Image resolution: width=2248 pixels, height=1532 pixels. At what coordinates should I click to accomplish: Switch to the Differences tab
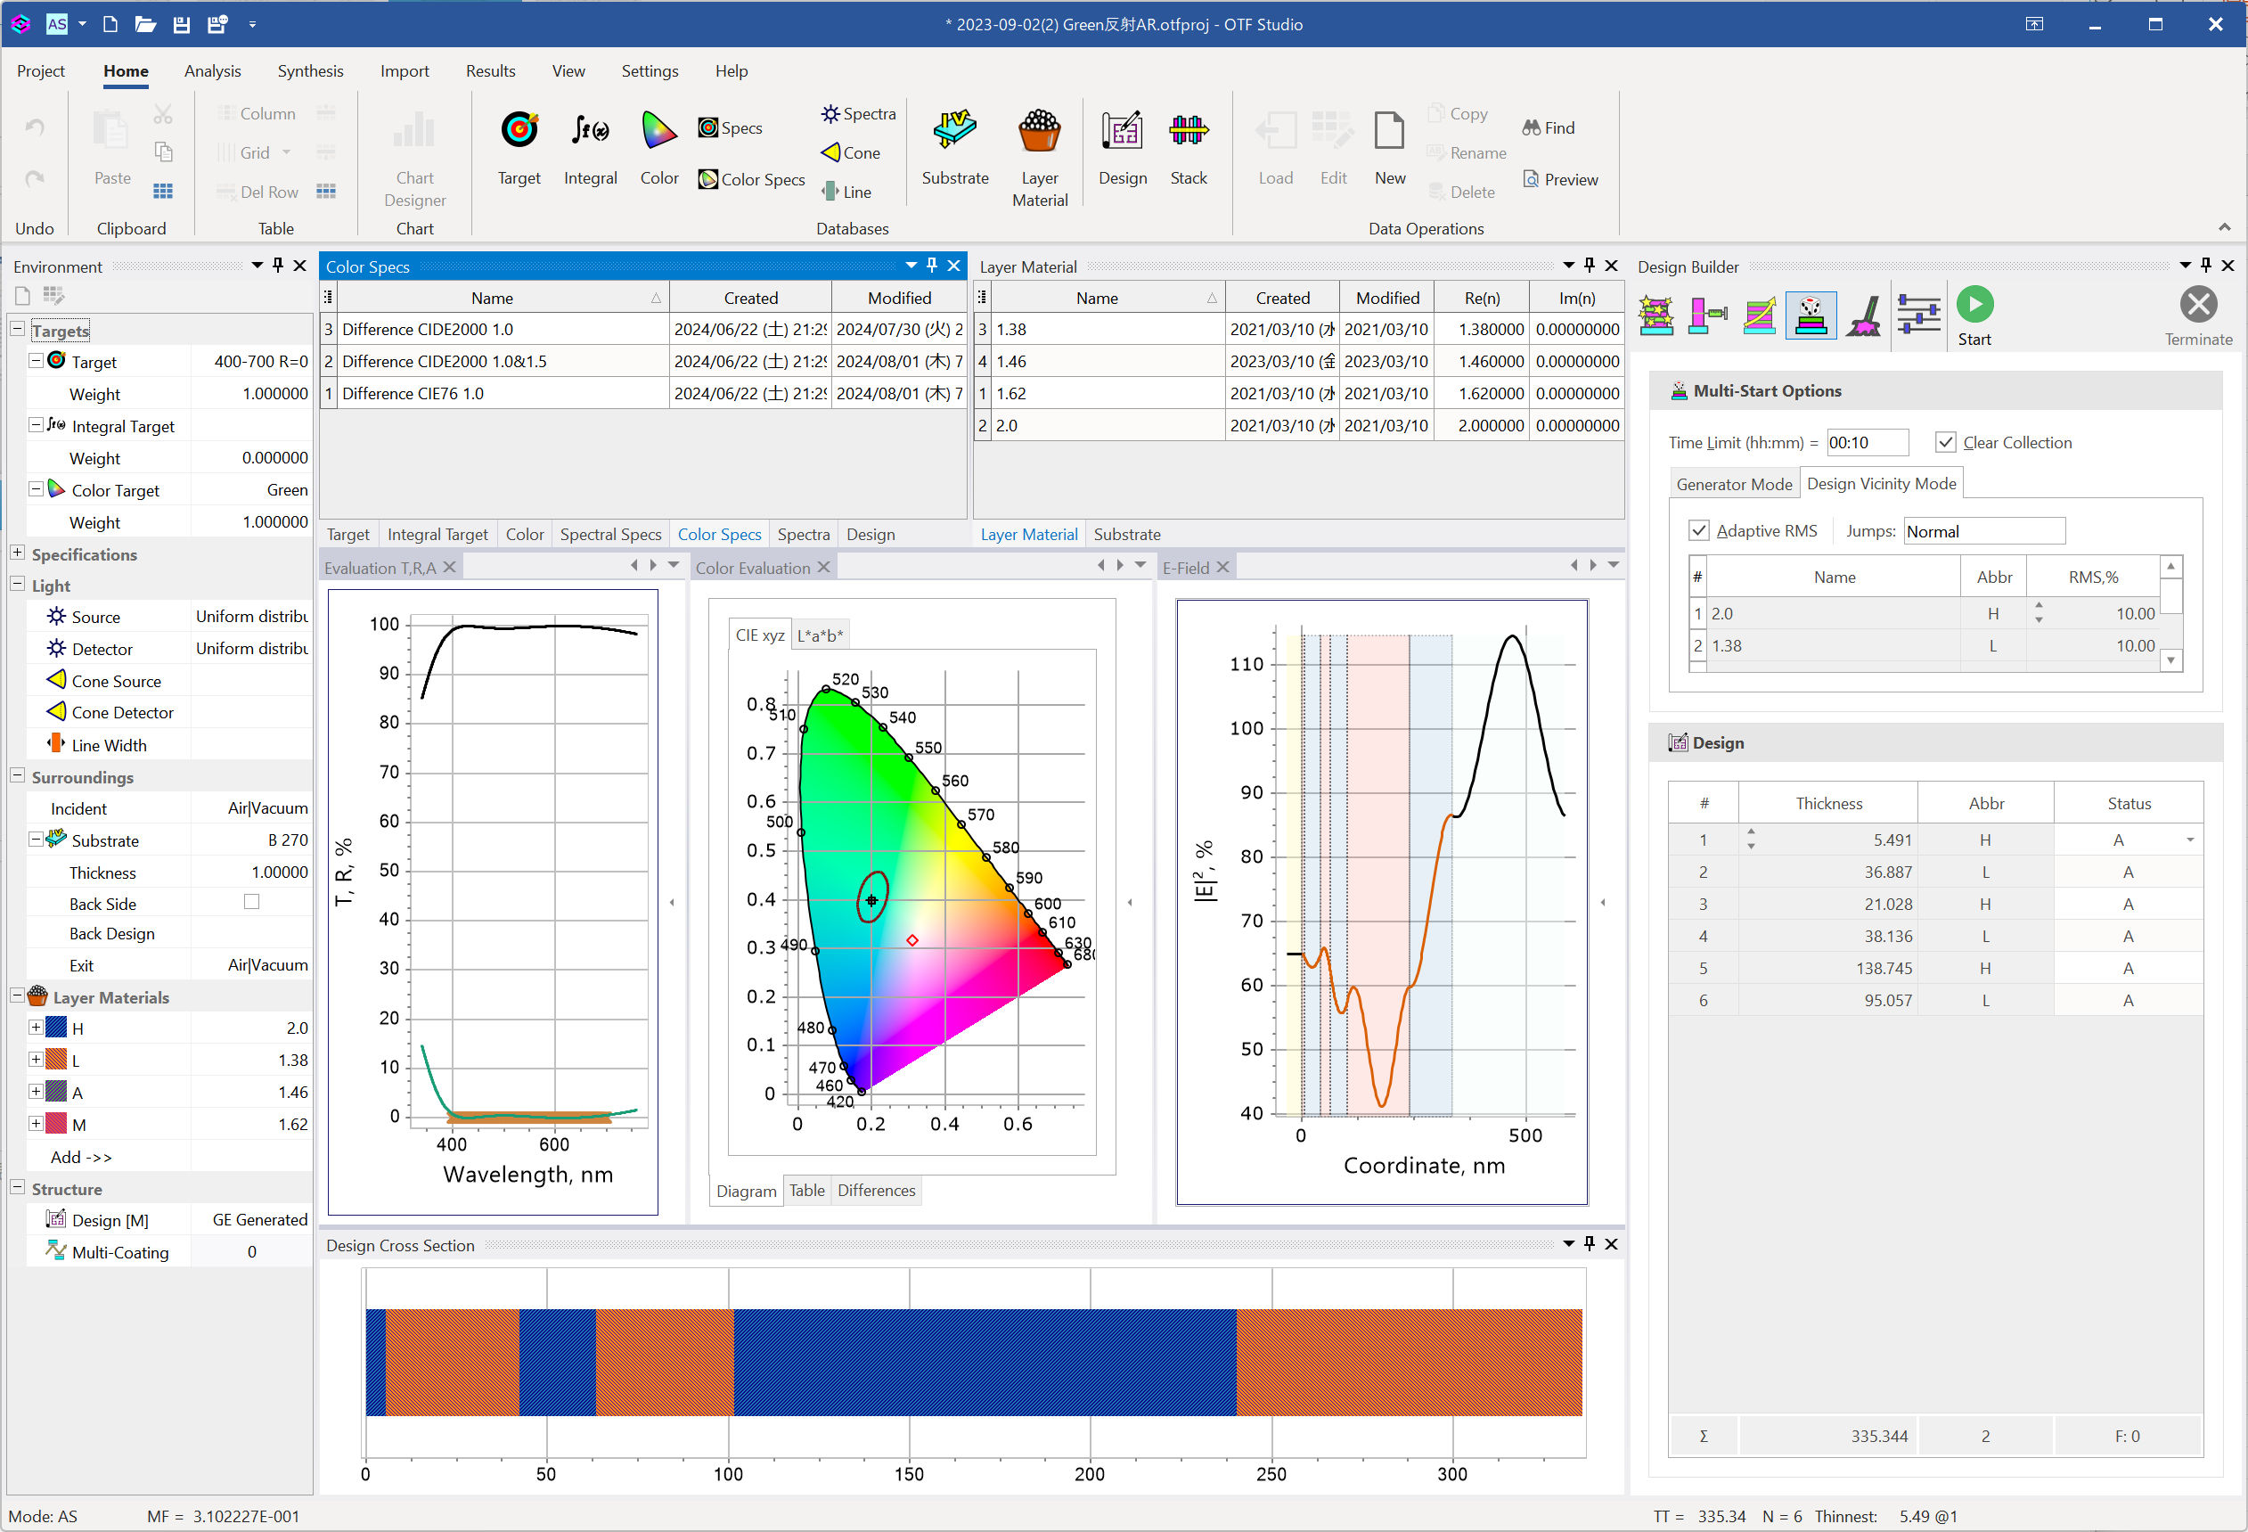coord(877,1191)
